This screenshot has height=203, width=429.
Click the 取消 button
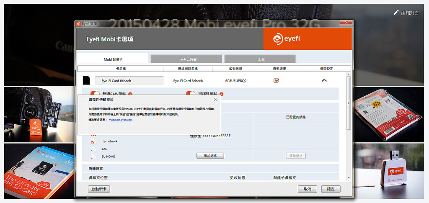point(308,189)
